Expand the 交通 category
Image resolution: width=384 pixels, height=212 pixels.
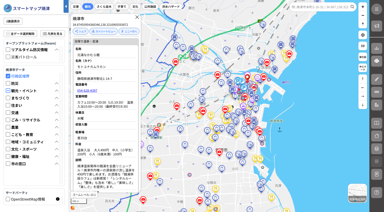[x=57, y=113]
